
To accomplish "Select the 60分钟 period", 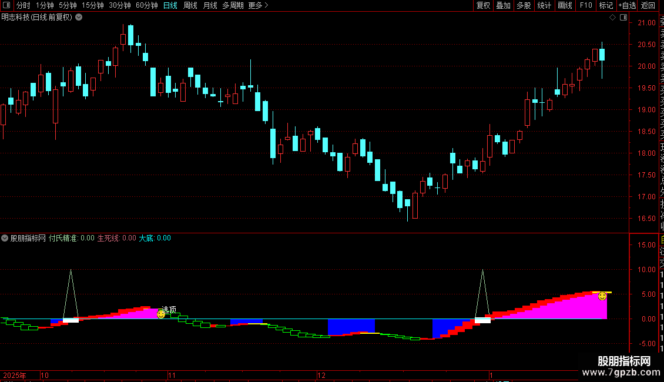I will pos(147,5).
